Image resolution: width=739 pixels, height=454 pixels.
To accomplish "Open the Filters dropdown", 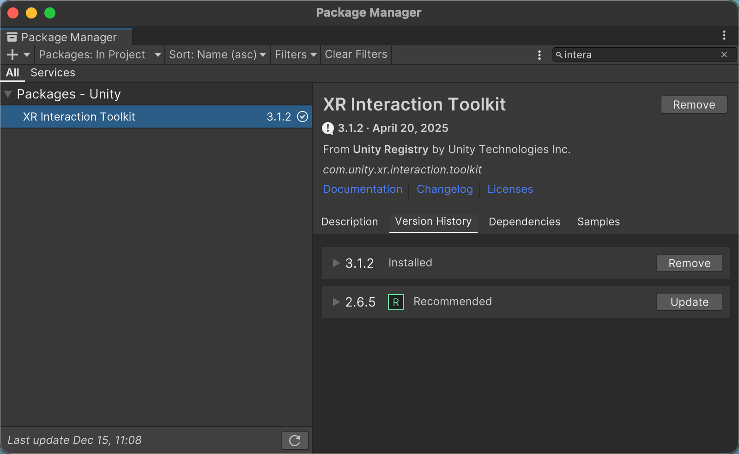I will click(296, 55).
